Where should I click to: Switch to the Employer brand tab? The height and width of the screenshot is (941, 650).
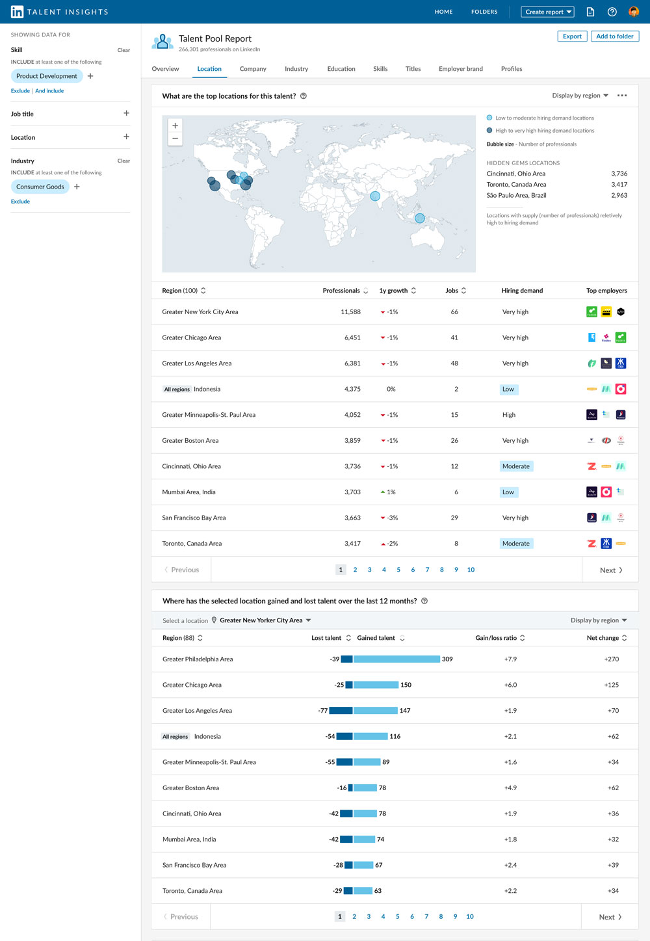pos(461,69)
